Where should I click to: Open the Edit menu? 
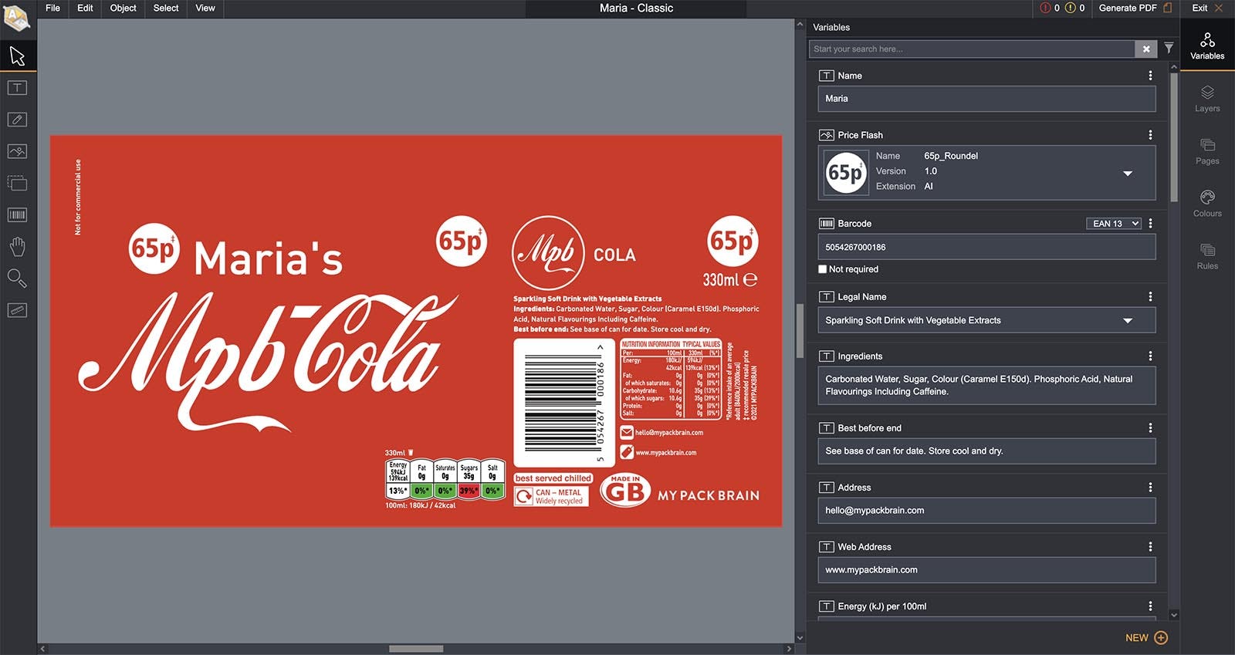85,8
